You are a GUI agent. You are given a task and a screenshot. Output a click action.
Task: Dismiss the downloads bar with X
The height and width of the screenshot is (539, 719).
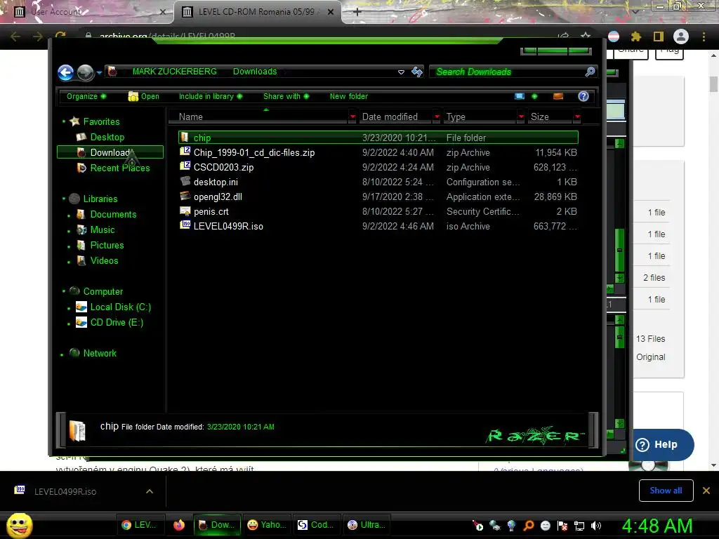(706, 491)
